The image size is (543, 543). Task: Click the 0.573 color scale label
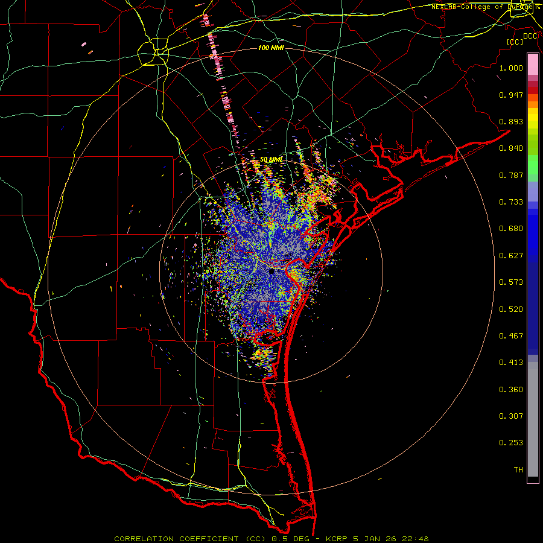511,282
